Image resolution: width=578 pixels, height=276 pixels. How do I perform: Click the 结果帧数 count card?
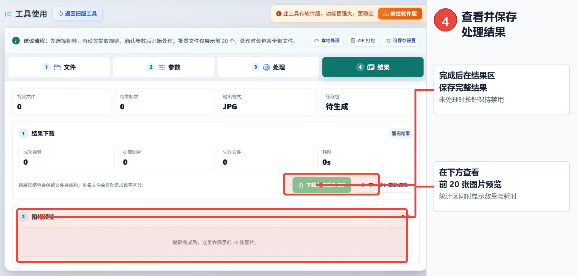[x=164, y=102]
